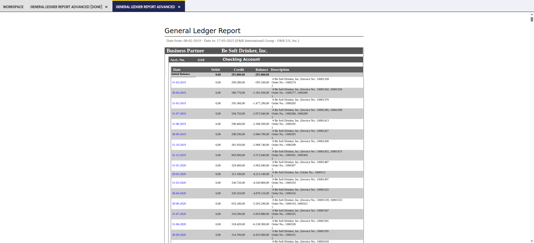Select the 31-08-2020 date link
Viewport: 534px width, 243px height.
click(x=179, y=224)
